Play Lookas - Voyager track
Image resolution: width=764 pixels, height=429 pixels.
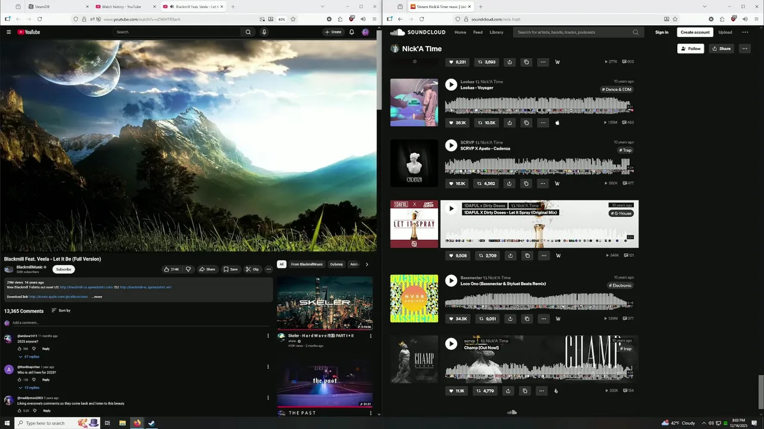click(451, 85)
